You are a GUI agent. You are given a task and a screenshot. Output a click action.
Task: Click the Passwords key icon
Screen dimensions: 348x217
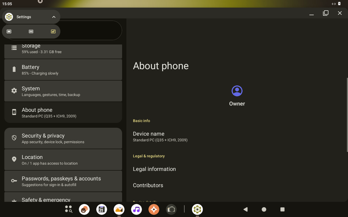(14, 181)
